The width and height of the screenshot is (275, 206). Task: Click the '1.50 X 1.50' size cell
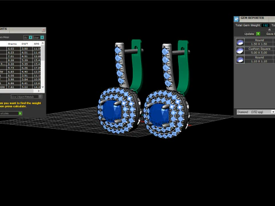point(259,44)
